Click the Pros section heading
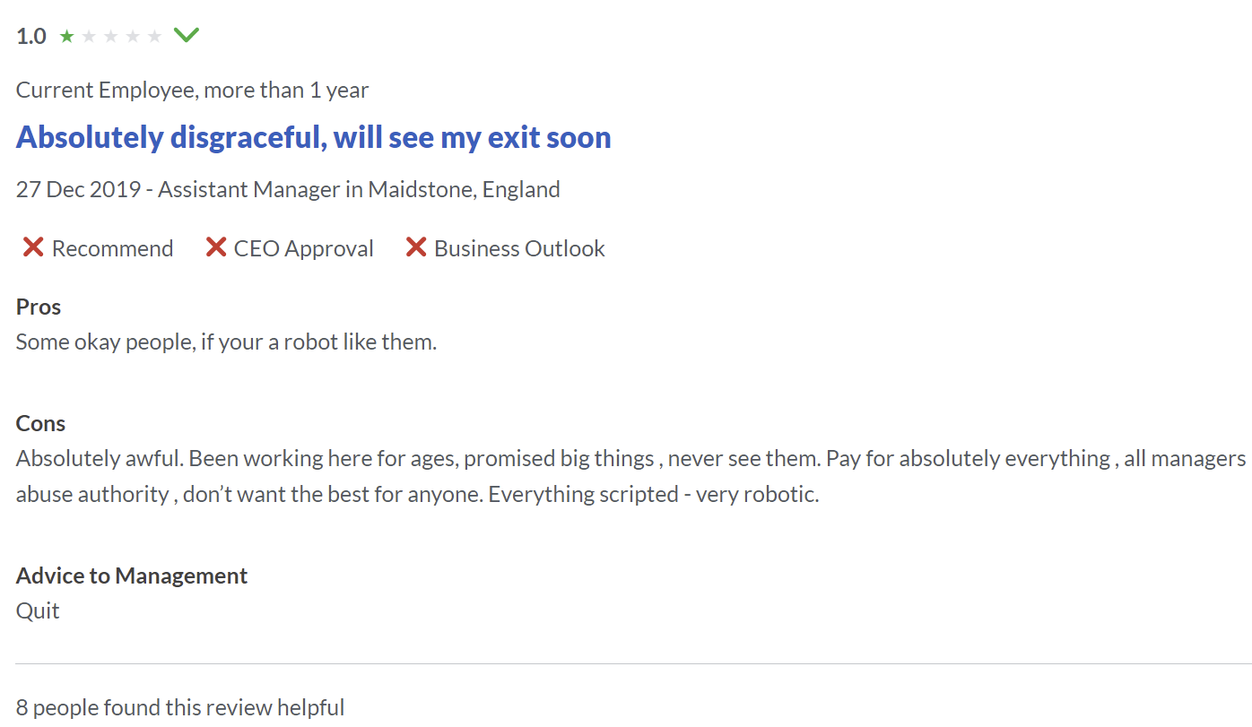Image resolution: width=1252 pixels, height=727 pixels. point(39,307)
